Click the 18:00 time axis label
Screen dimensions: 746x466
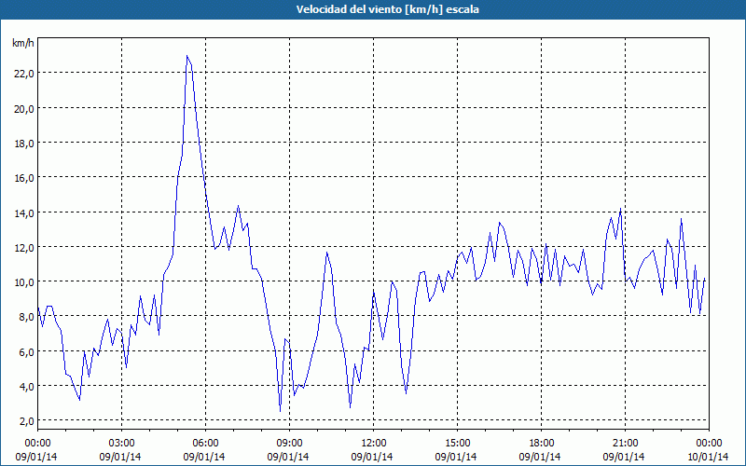[542, 444]
